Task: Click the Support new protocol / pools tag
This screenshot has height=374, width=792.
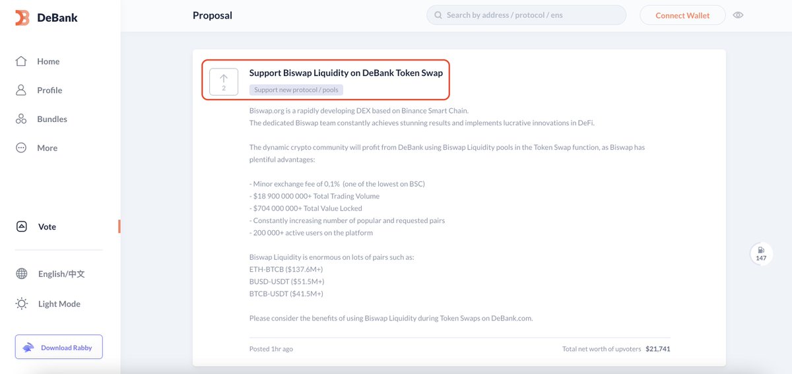Action: [296, 90]
